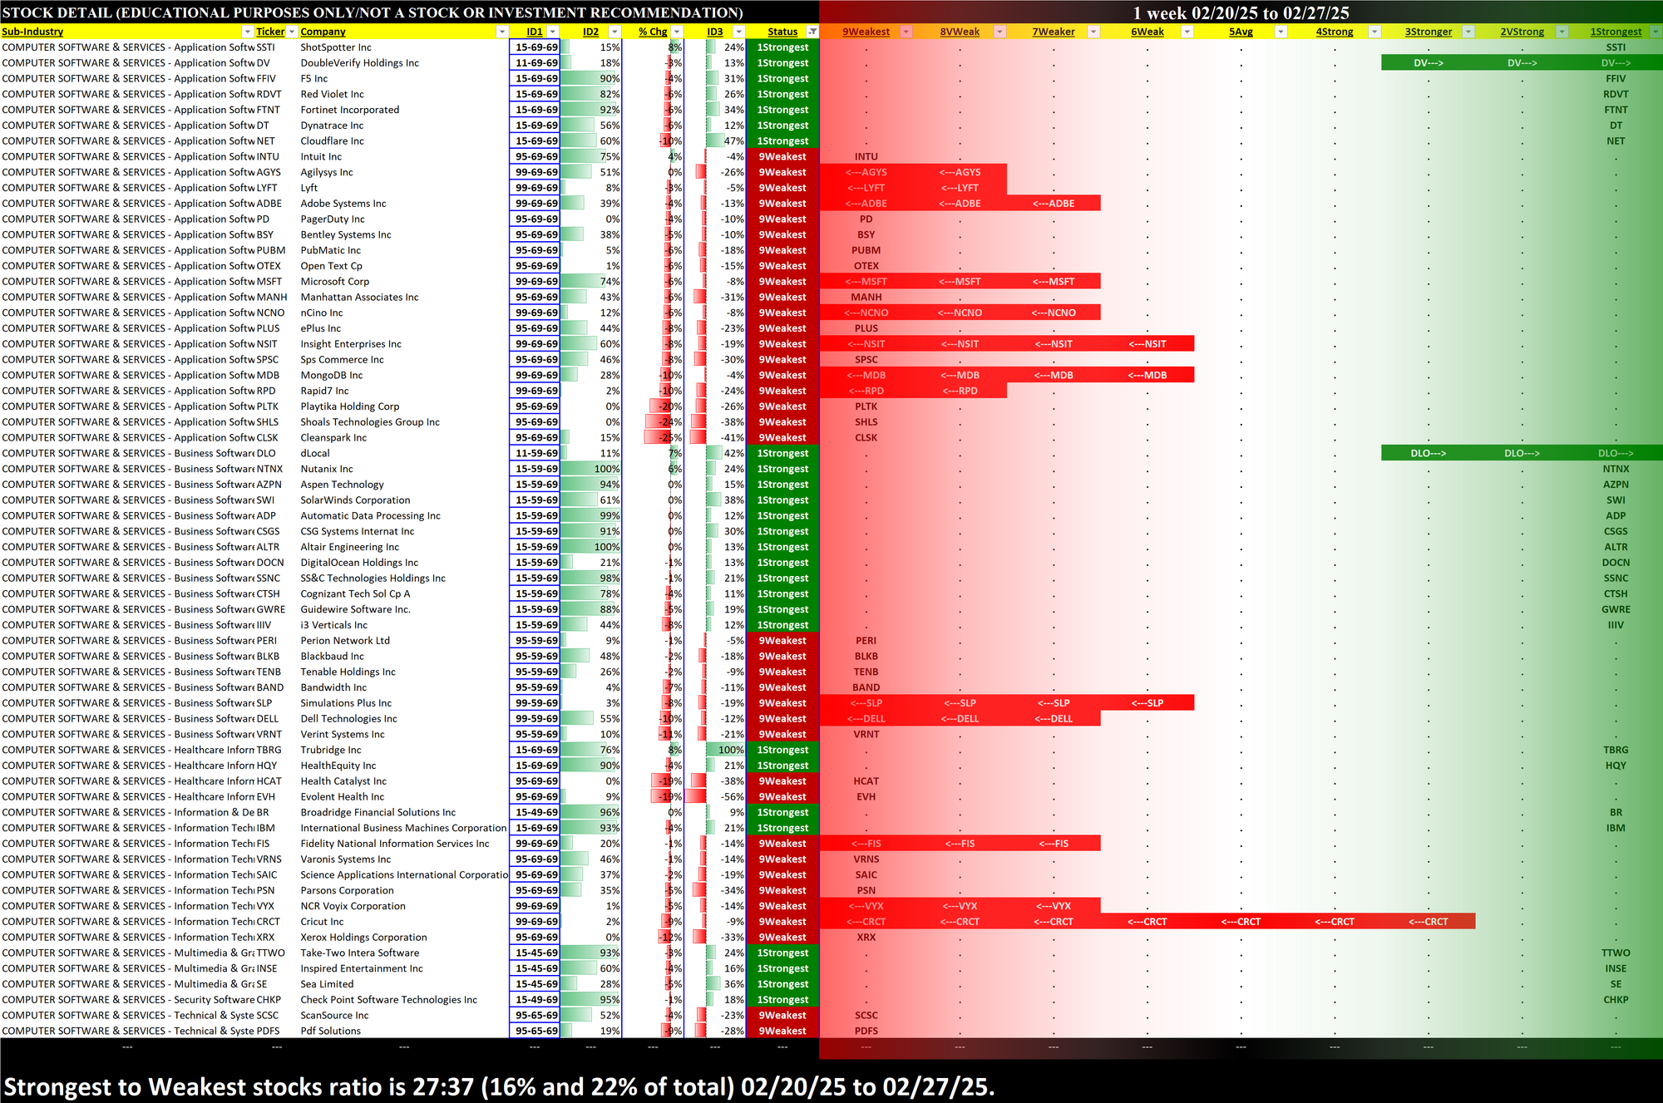This screenshot has height=1103, width=1663.
Task: Click the active filter icon on Status column
Action: [812, 32]
